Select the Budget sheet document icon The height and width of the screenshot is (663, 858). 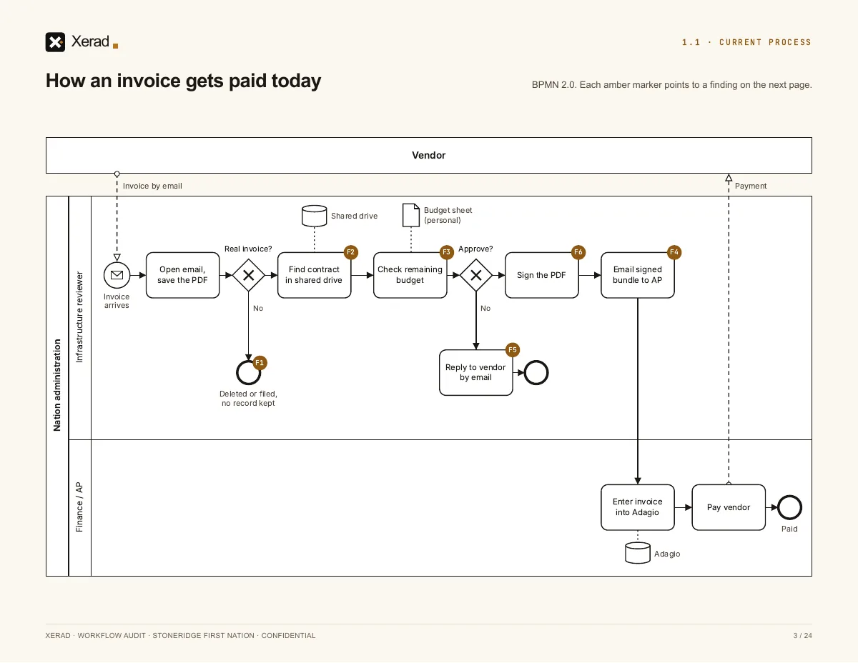click(x=411, y=215)
